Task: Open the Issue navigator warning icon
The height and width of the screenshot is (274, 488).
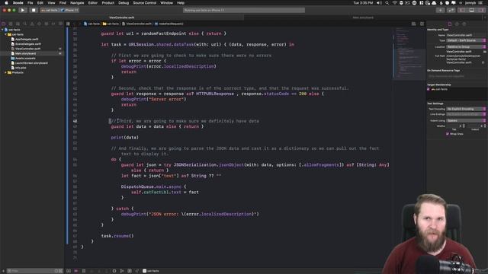Action: click(32, 24)
